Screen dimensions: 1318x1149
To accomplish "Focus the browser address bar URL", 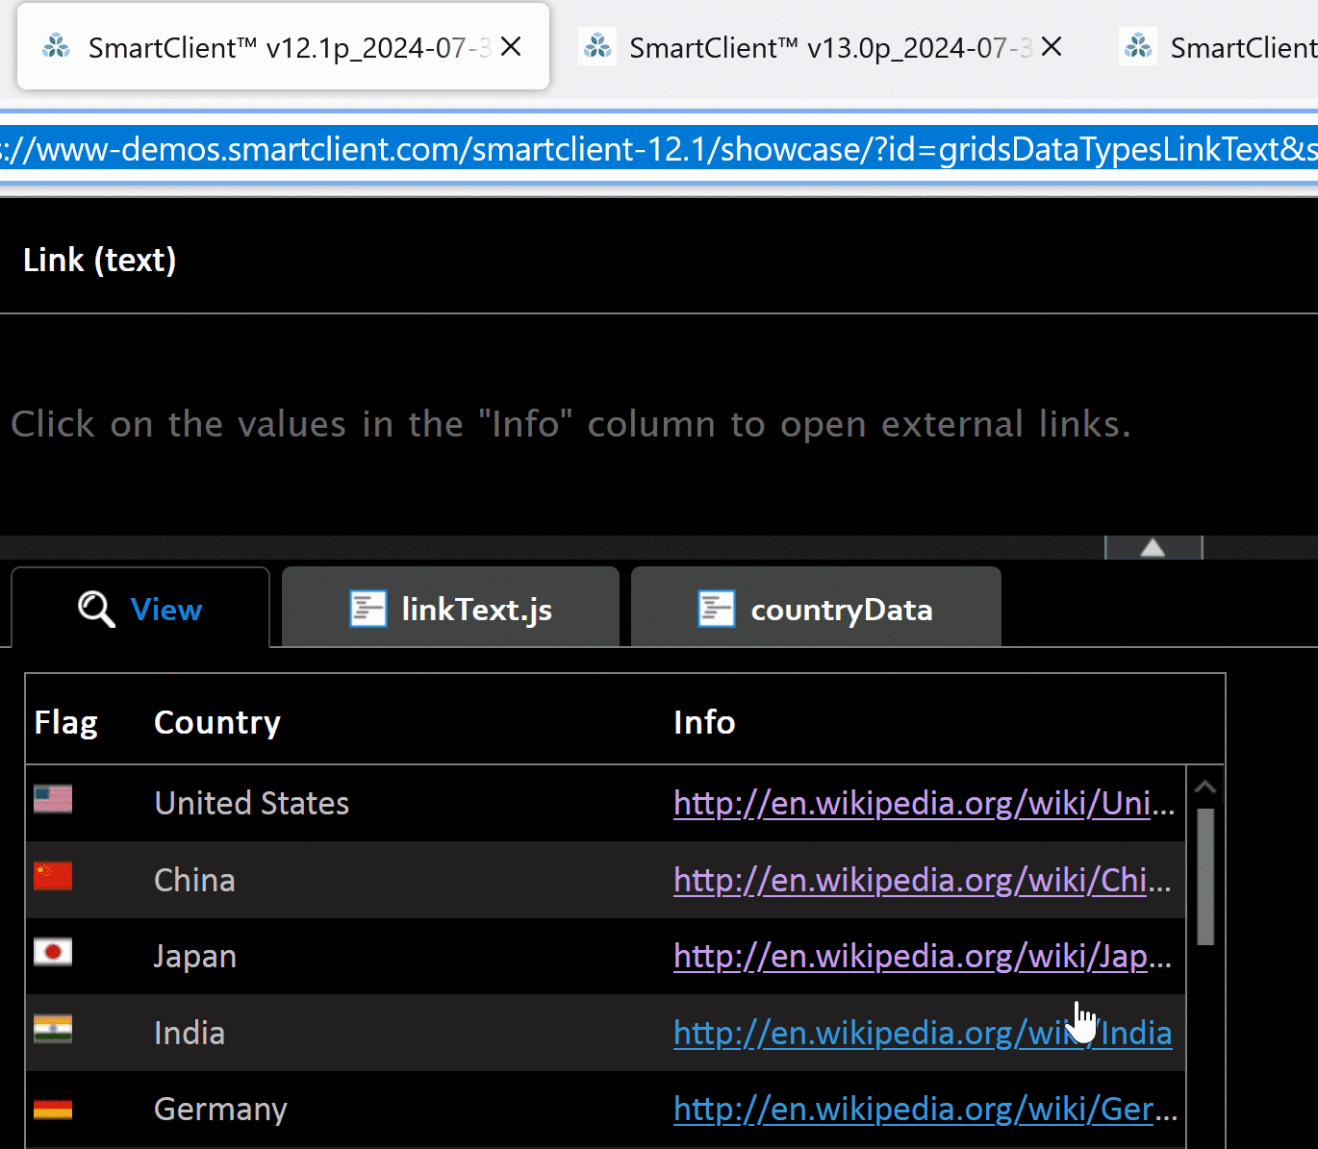I will [x=659, y=149].
